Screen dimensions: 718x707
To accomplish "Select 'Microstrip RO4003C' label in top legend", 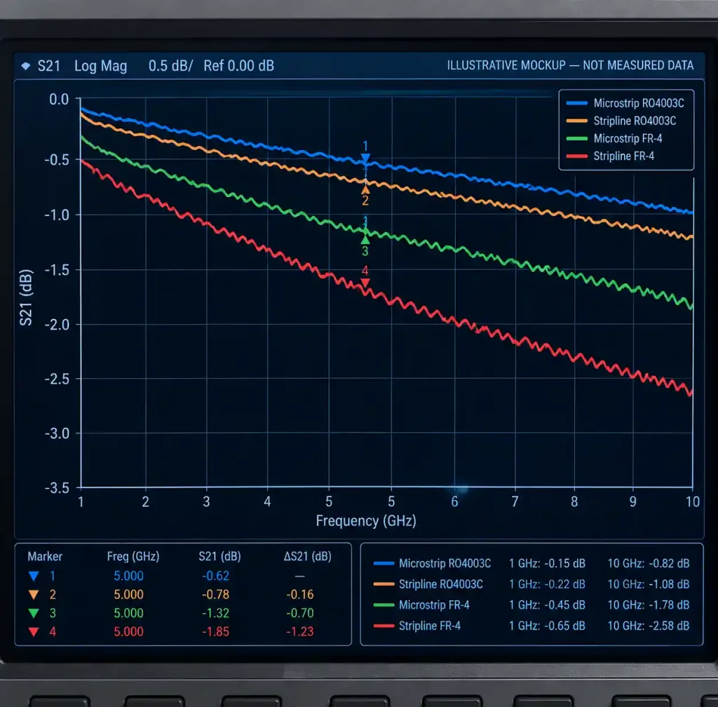I will 639,103.
